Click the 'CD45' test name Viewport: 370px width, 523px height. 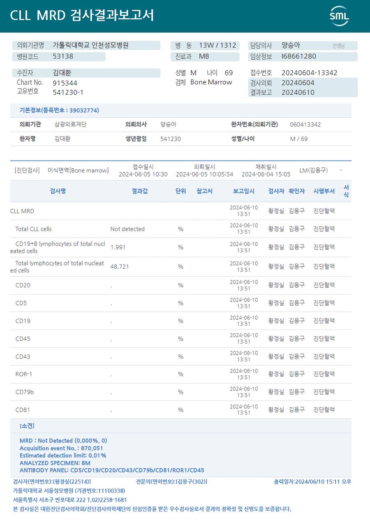coord(23,339)
